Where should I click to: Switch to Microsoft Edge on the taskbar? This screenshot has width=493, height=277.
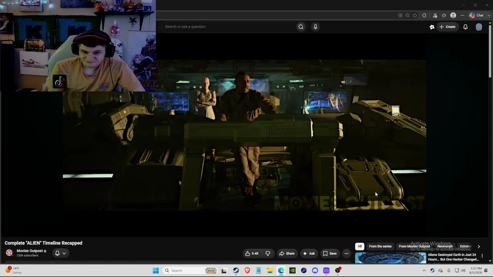click(x=281, y=270)
